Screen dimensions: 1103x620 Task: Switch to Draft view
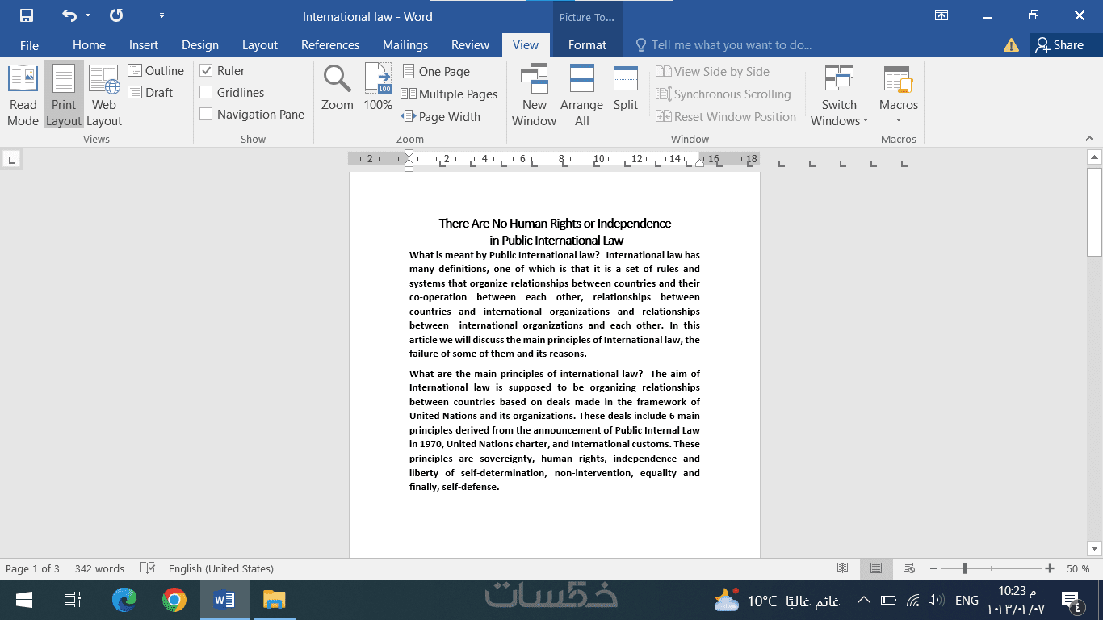coord(151,92)
